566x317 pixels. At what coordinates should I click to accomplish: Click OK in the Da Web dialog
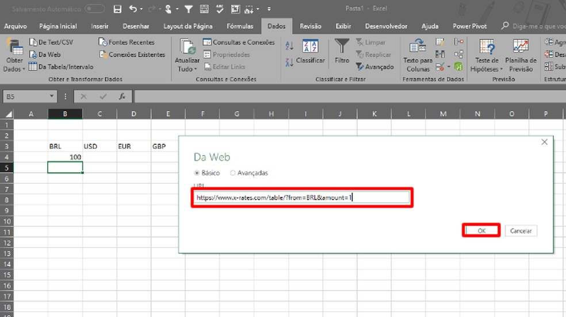481,230
